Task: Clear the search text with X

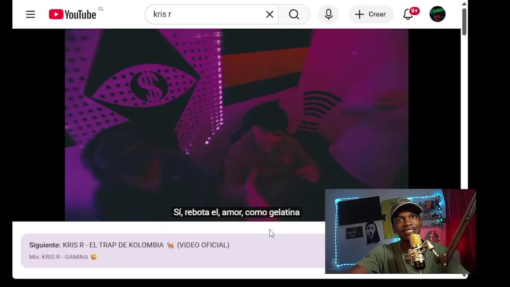Action: [x=270, y=14]
